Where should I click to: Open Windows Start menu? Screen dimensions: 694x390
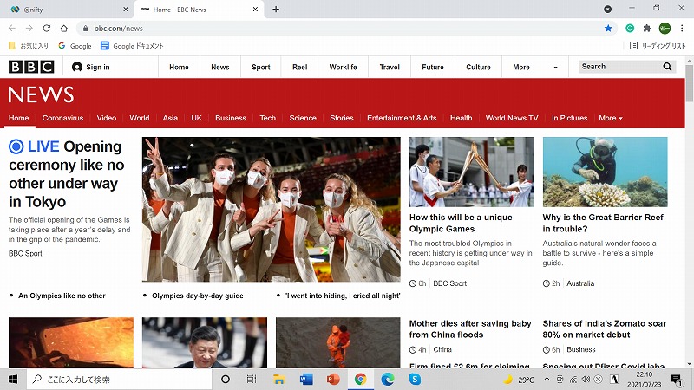[13, 380]
